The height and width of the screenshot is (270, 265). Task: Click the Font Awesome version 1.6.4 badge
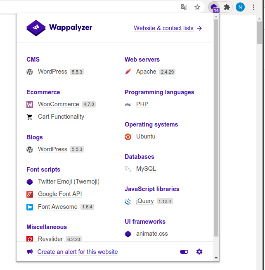87,207
